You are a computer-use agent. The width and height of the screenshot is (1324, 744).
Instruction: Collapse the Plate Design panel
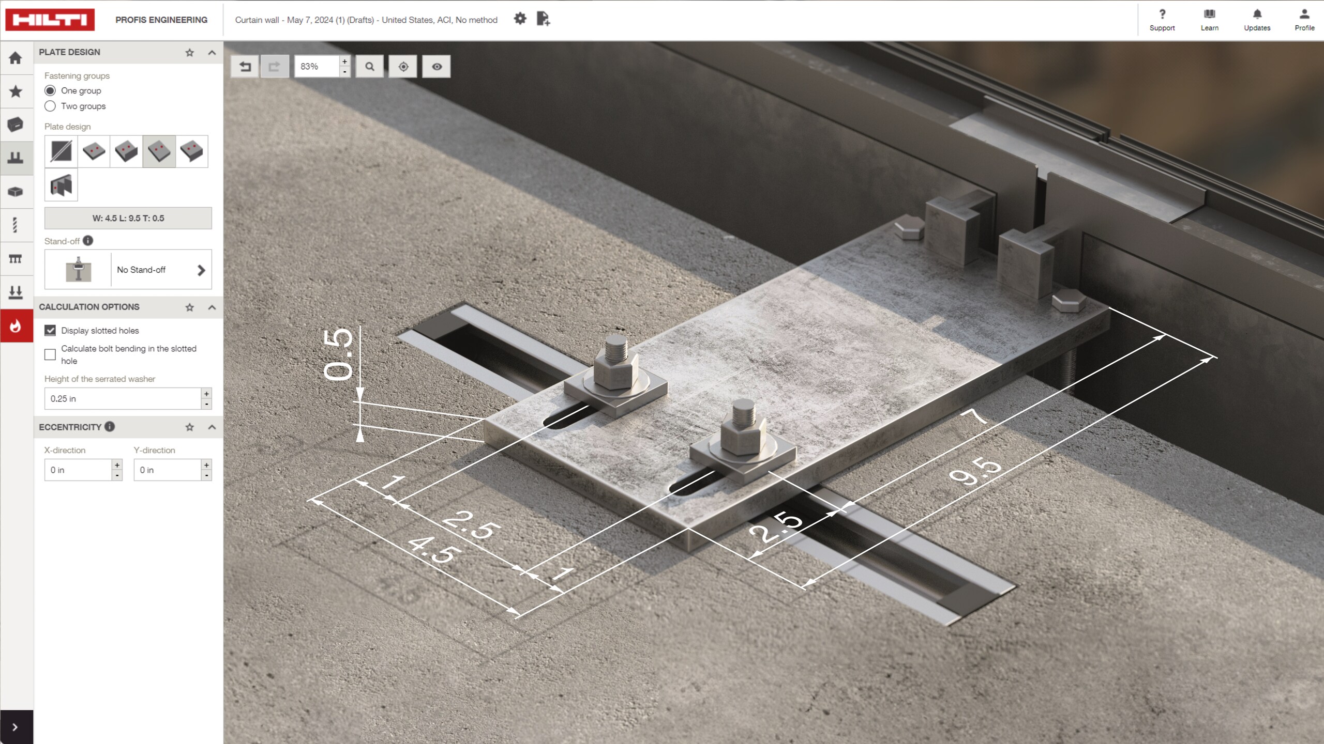point(212,53)
